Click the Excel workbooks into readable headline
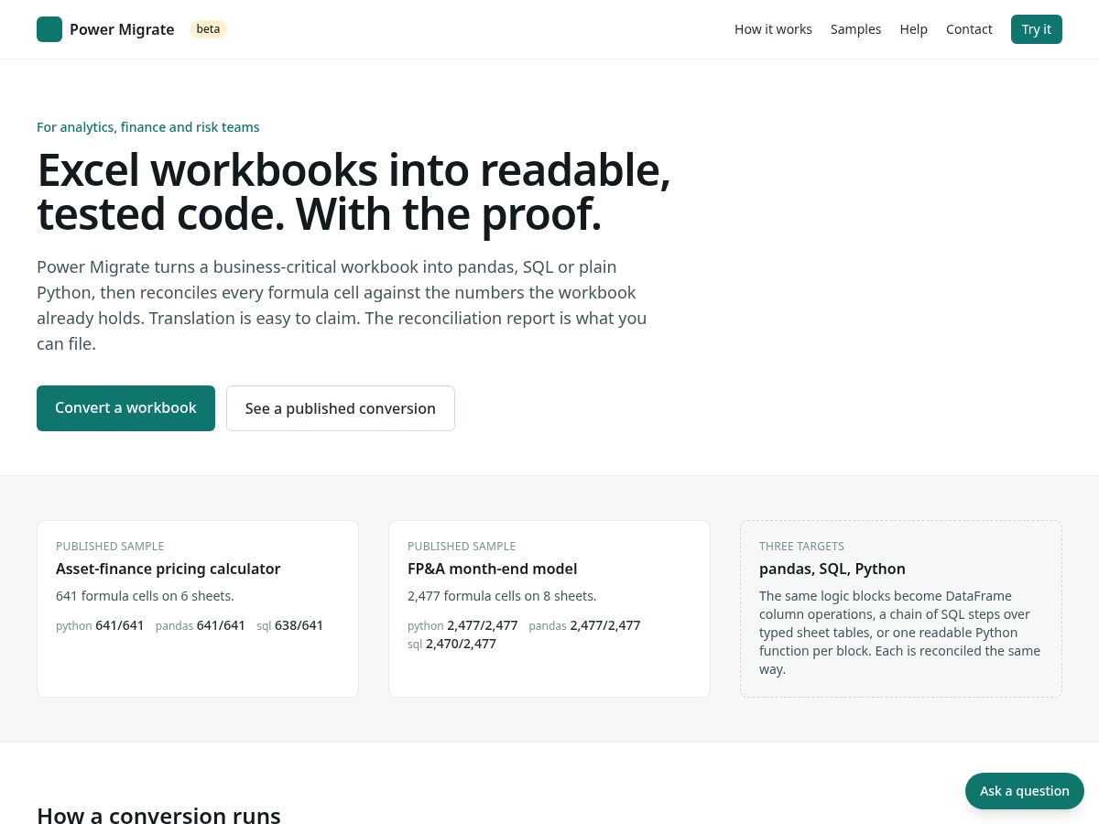This screenshot has width=1099, height=824. point(354,191)
